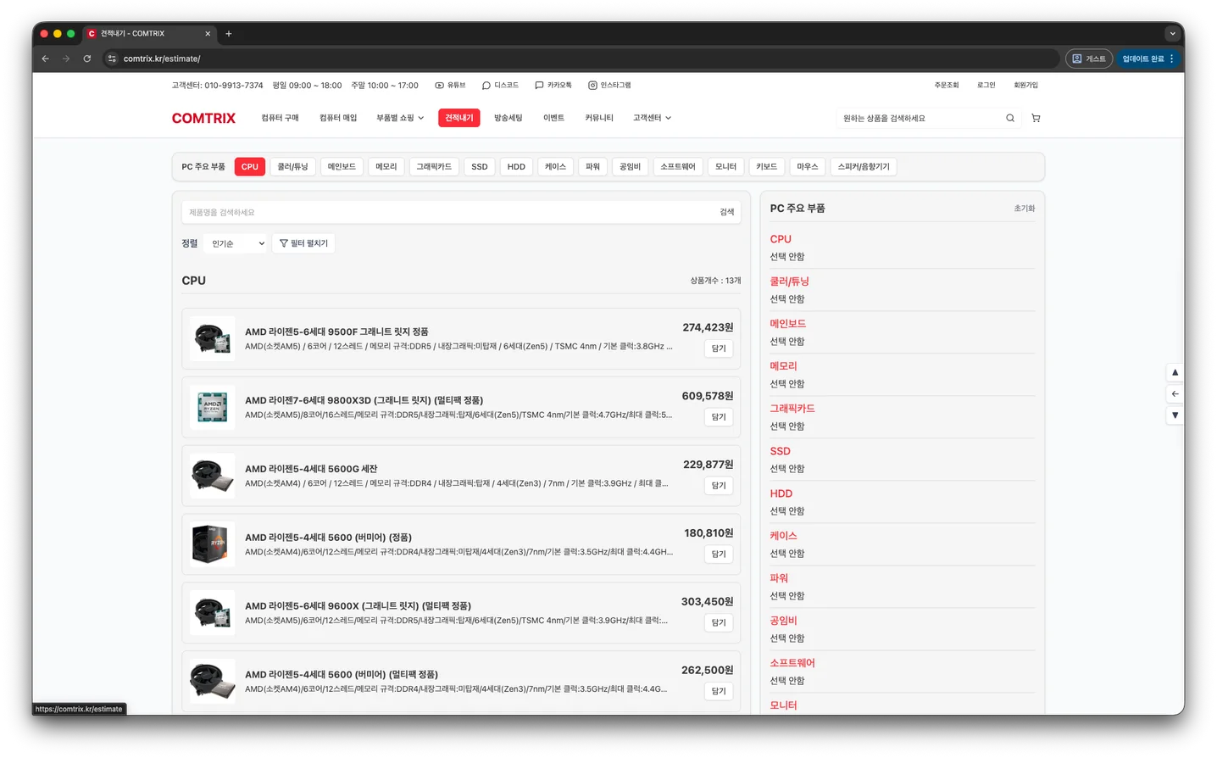Switch to the 메모리 category tab
1217x758 pixels.
[x=386, y=167]
